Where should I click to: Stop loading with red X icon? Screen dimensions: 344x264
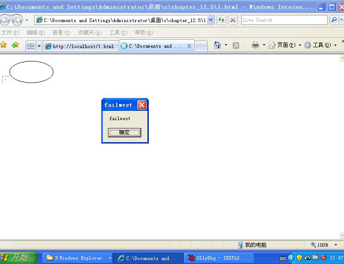click(233, 20)
